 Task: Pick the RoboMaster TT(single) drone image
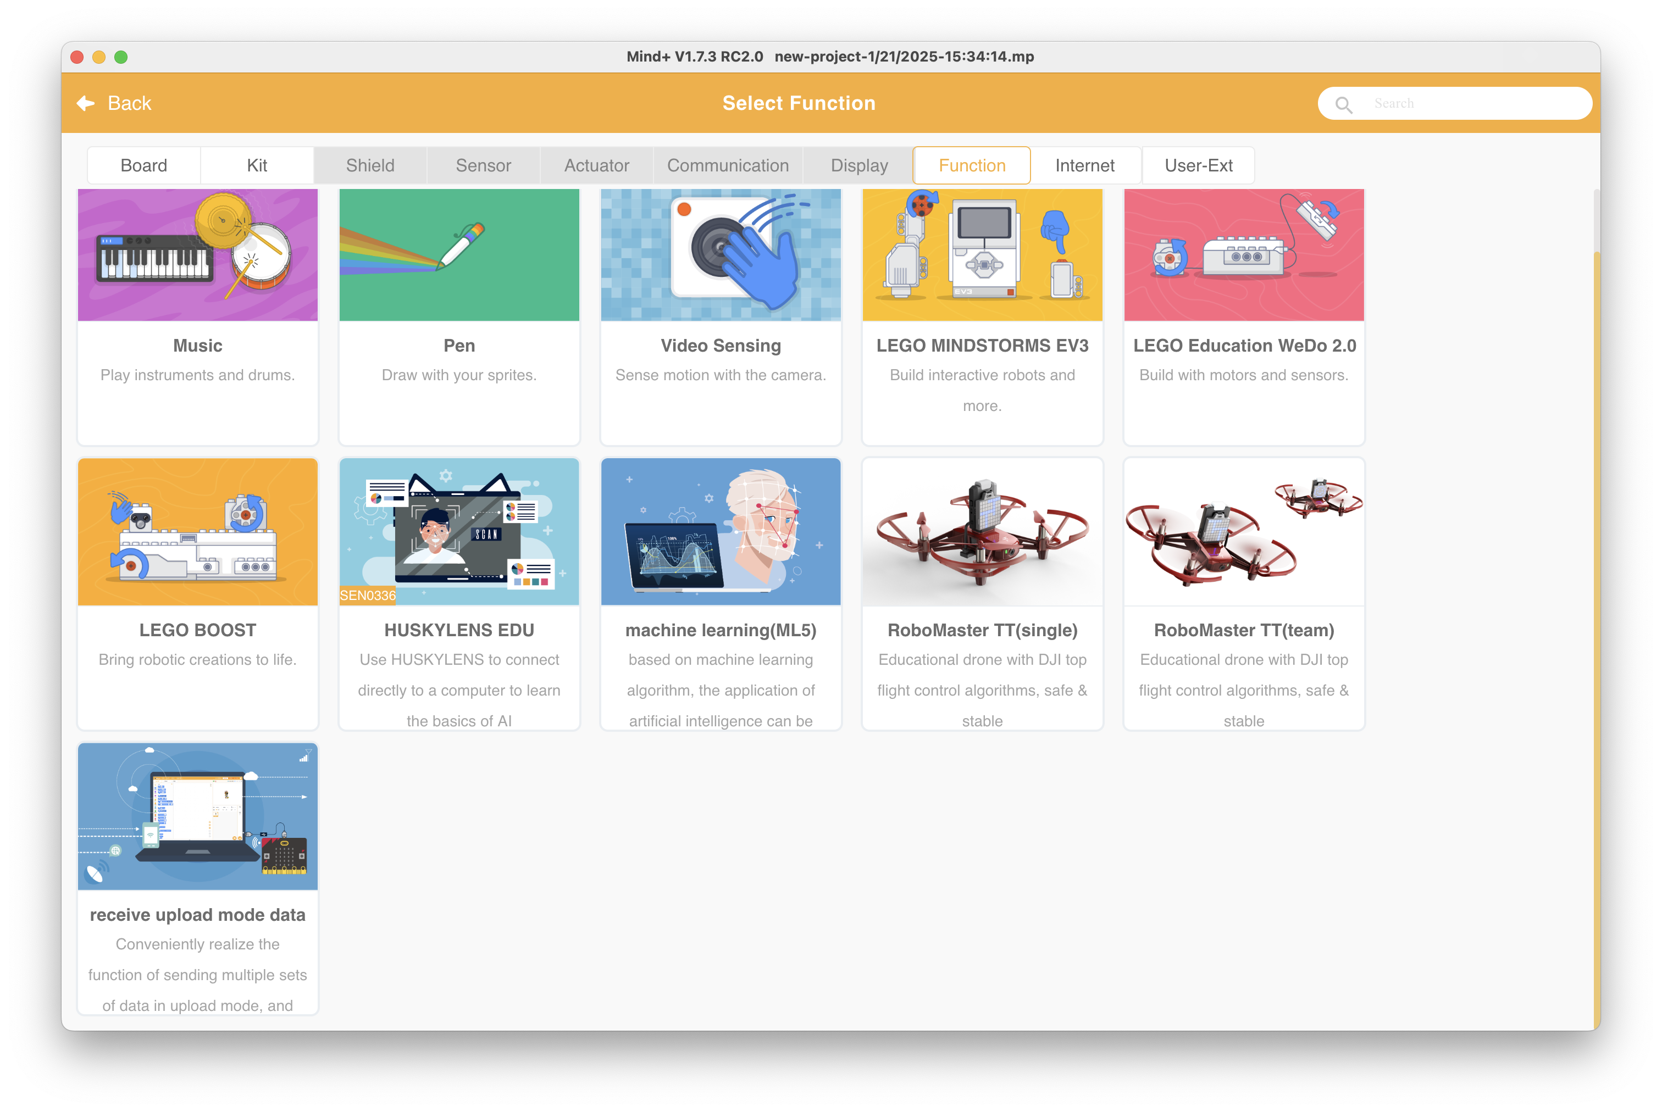[983, 531]
